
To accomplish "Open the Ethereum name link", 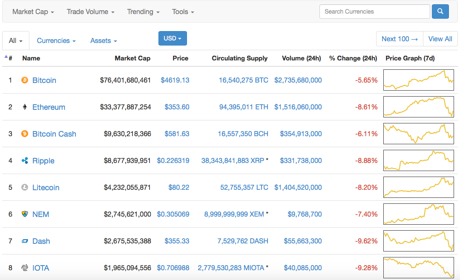I will pyautogui.click(x=49, y=107).
